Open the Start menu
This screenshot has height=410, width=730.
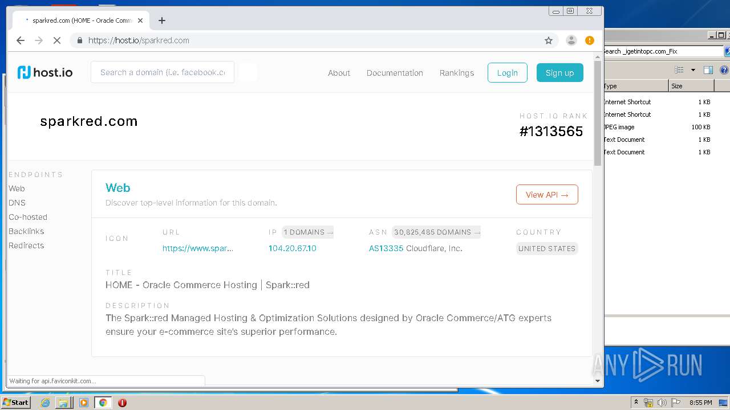[x=16, y=403]
